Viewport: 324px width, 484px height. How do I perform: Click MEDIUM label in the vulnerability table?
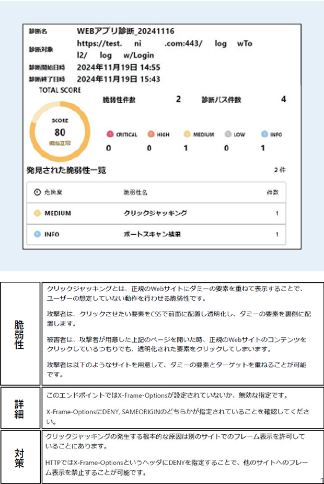[x=57, y=213]
